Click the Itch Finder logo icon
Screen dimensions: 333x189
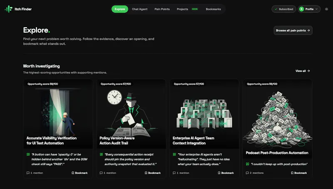[9, 9]
